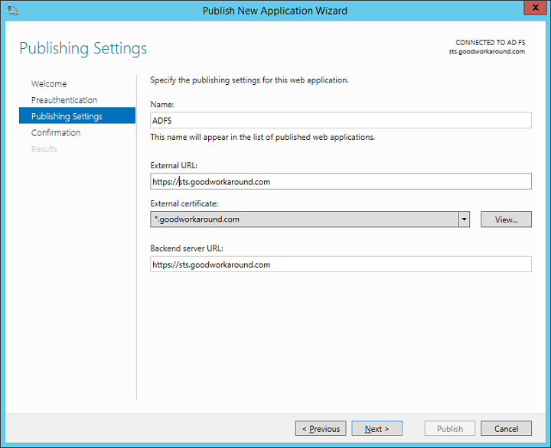Go to the Welcome step
Screen dimensions: 551x448
49,84
